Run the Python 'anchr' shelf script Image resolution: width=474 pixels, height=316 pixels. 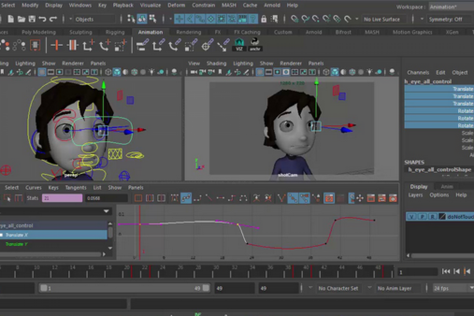[x=255, y=45]
